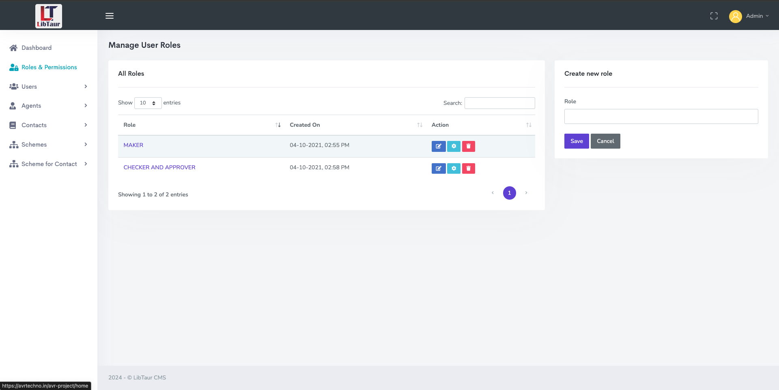Screen dimensions: 779x390
Task: Click the Save button
Action: 576,141
